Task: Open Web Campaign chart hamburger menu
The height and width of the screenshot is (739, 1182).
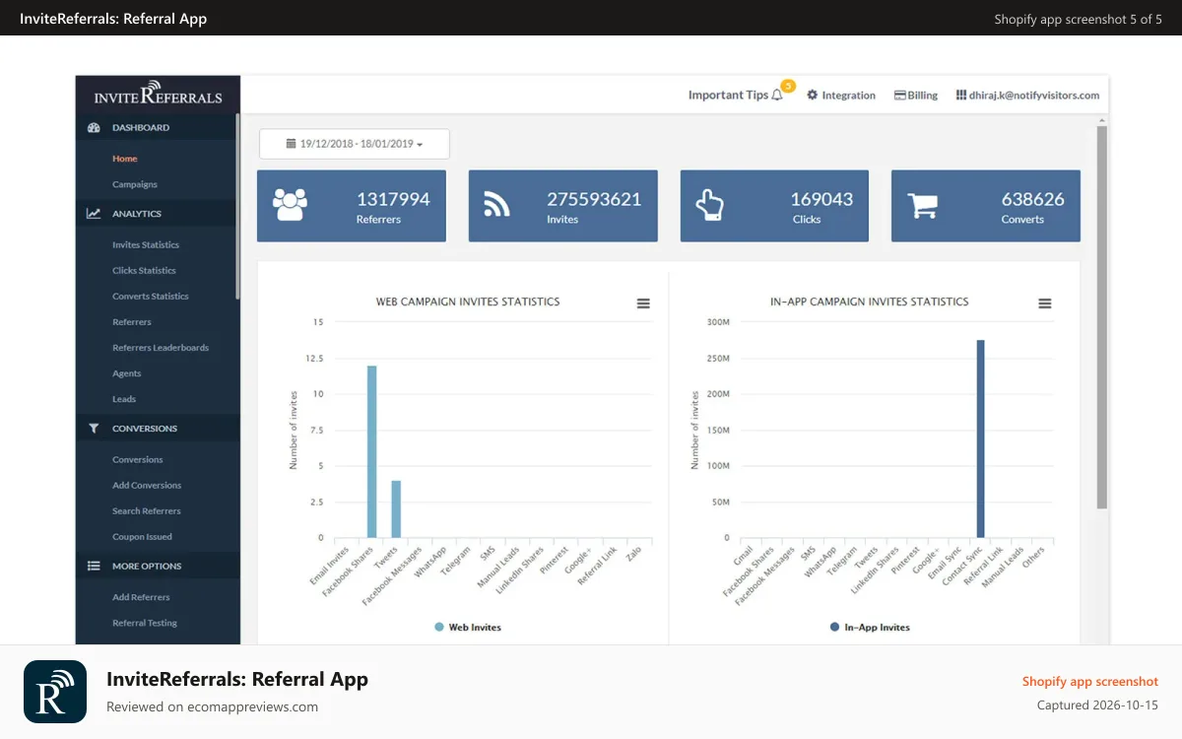Action: [643, 303]
